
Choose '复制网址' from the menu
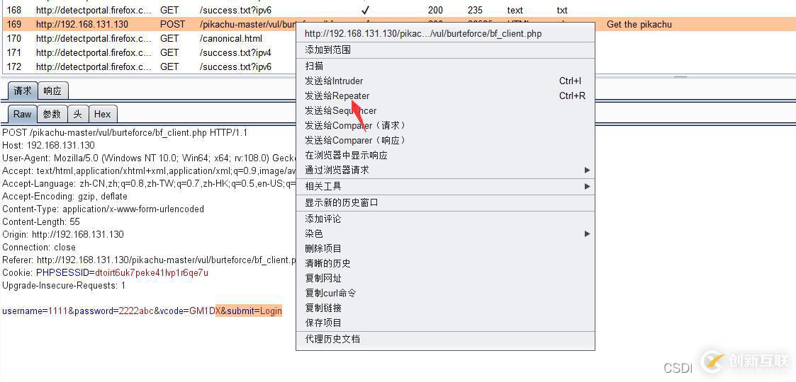pyautogui.click(x=445, y=278)
